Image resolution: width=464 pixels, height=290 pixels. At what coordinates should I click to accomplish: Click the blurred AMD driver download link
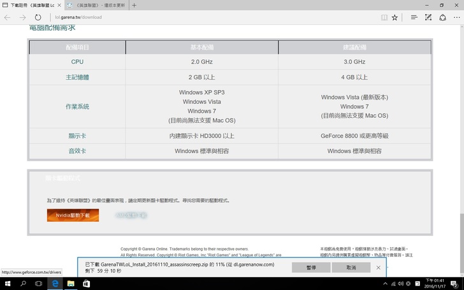(131, 215)
